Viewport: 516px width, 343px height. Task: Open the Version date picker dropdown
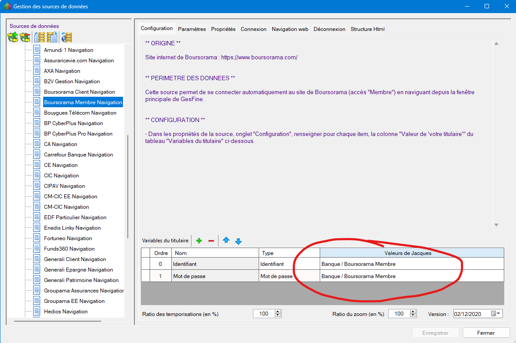499,314
